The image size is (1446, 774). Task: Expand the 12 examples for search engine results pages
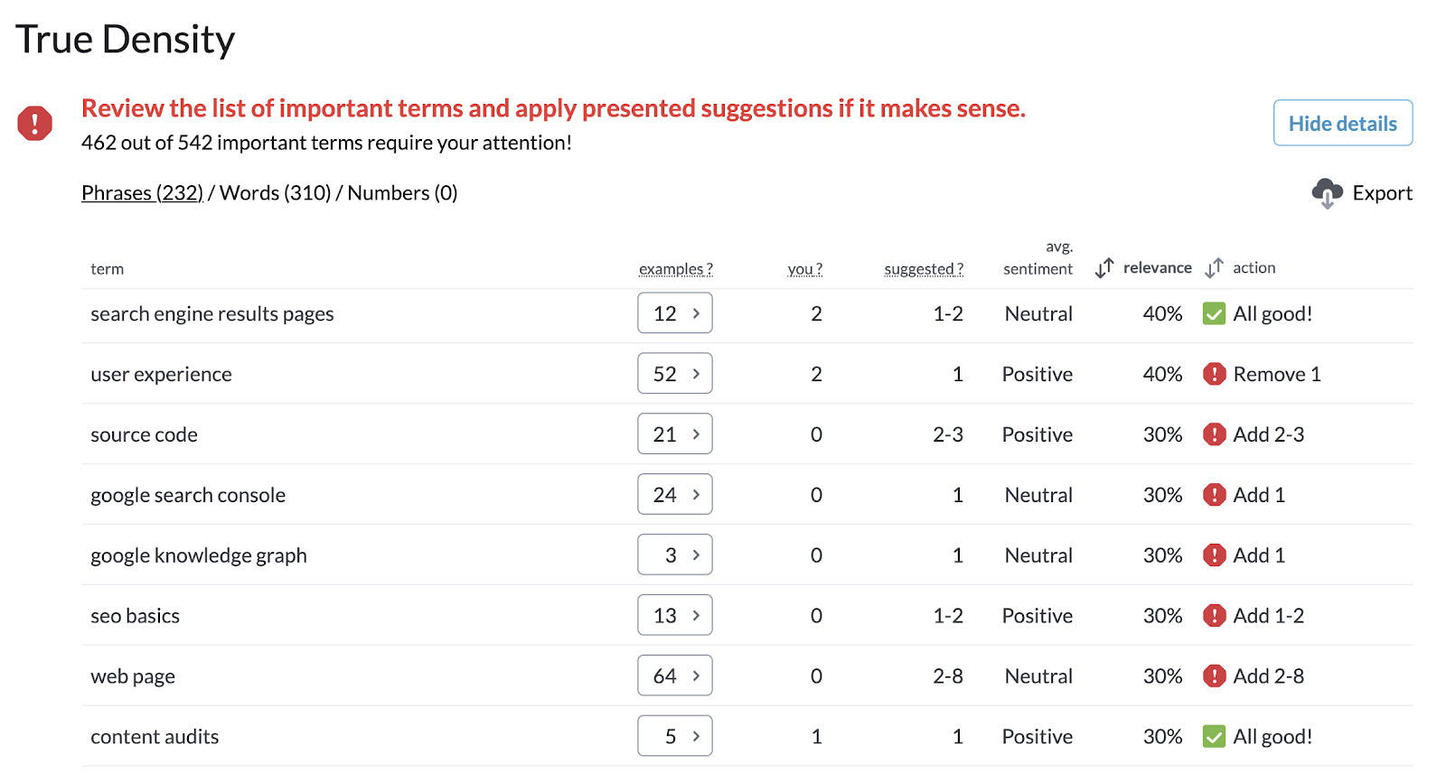pyautogui.click(x=675, y=313)
